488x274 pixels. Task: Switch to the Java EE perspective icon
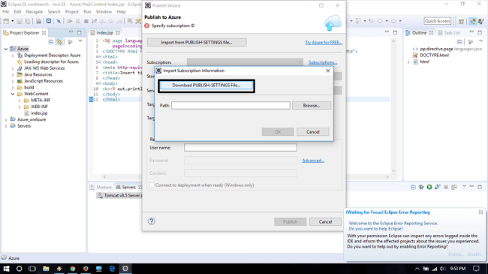tap(473, 21)
